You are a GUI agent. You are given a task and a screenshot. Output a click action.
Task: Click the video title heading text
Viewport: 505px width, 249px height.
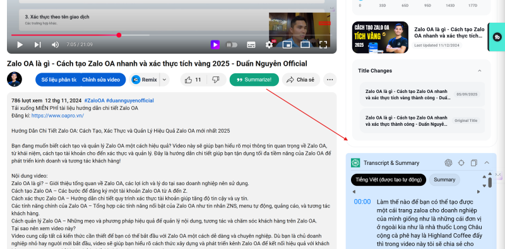pos(157,64)
